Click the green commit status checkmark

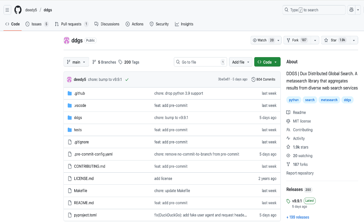[x=127, y=79]
